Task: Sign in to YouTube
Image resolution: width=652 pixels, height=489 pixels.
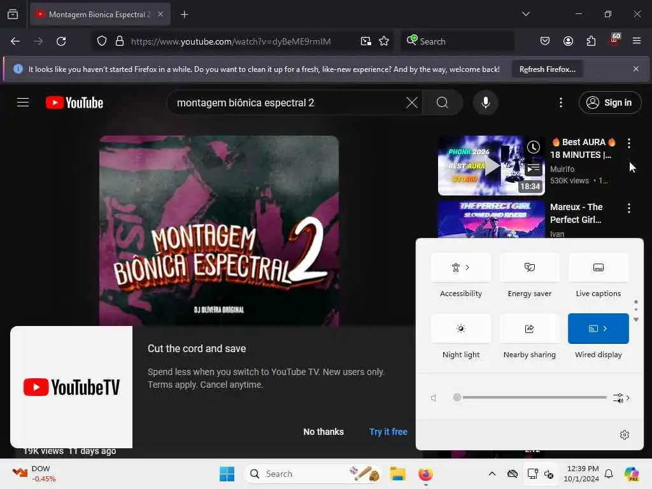Action: 609,103
